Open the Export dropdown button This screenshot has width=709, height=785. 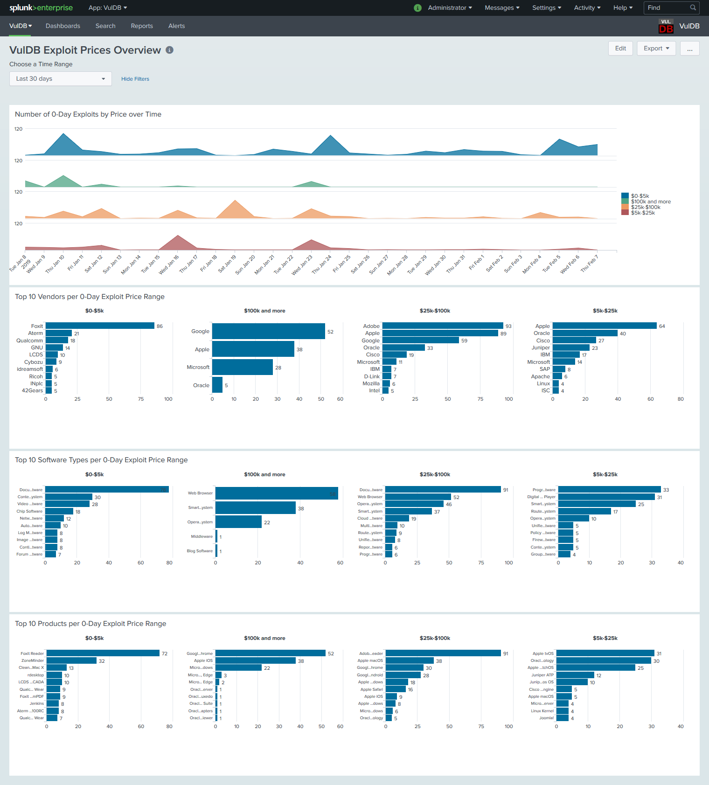tap(656, 49)
